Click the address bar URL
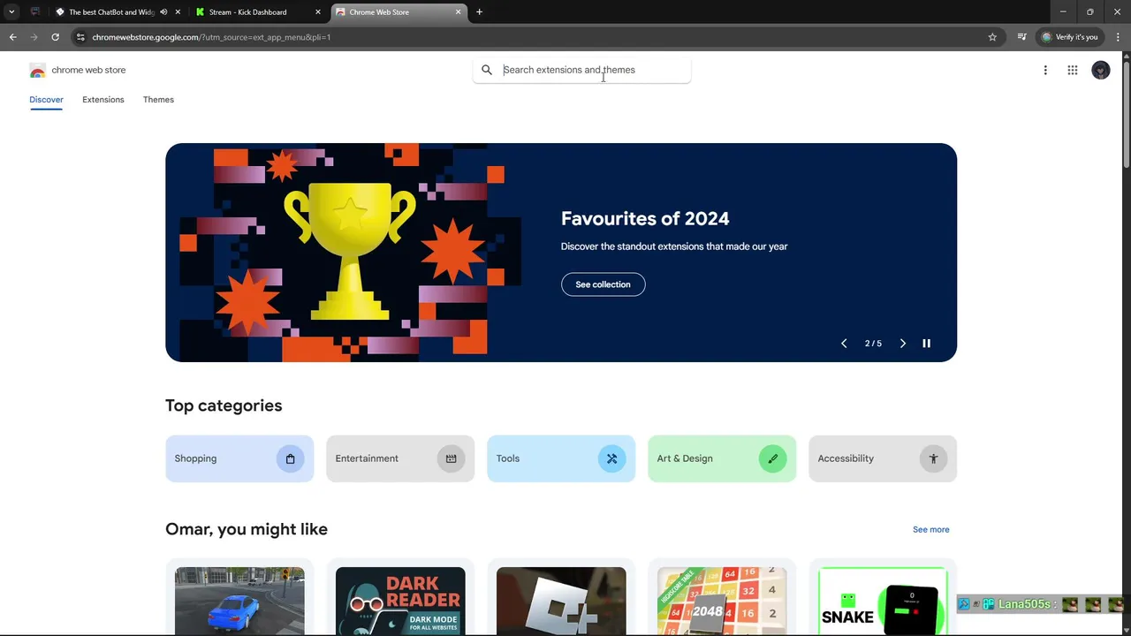 (x=211, y=37)
